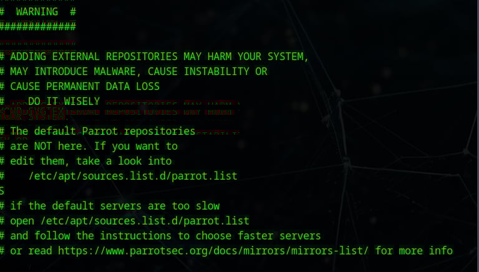This screenshot has height=272, width=479.
Task: Click the 'edit them, take a look into' line
Action: [85, 161]
